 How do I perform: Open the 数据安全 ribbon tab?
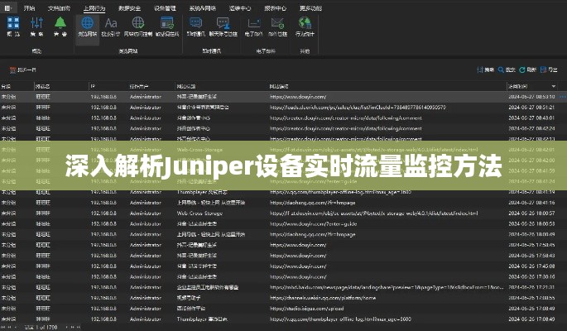tap(129, 8)
